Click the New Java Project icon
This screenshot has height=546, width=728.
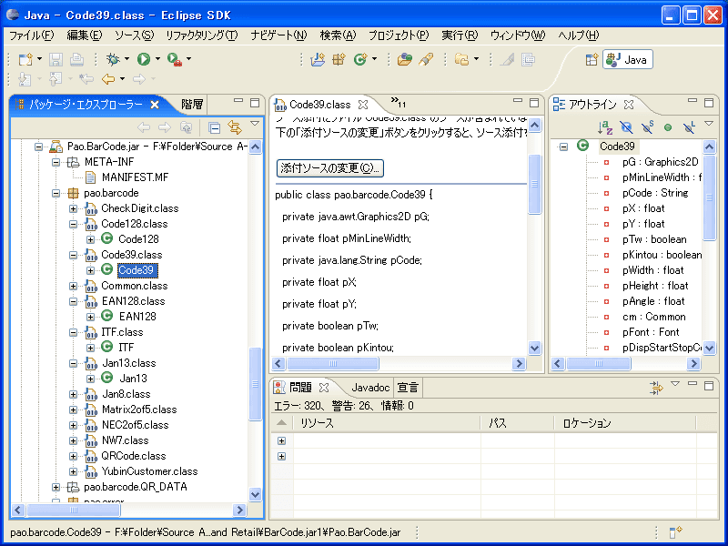click(318, 59)
